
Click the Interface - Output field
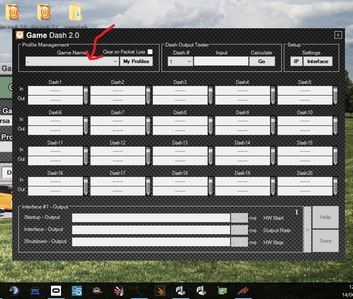click(x=151, y=230)
